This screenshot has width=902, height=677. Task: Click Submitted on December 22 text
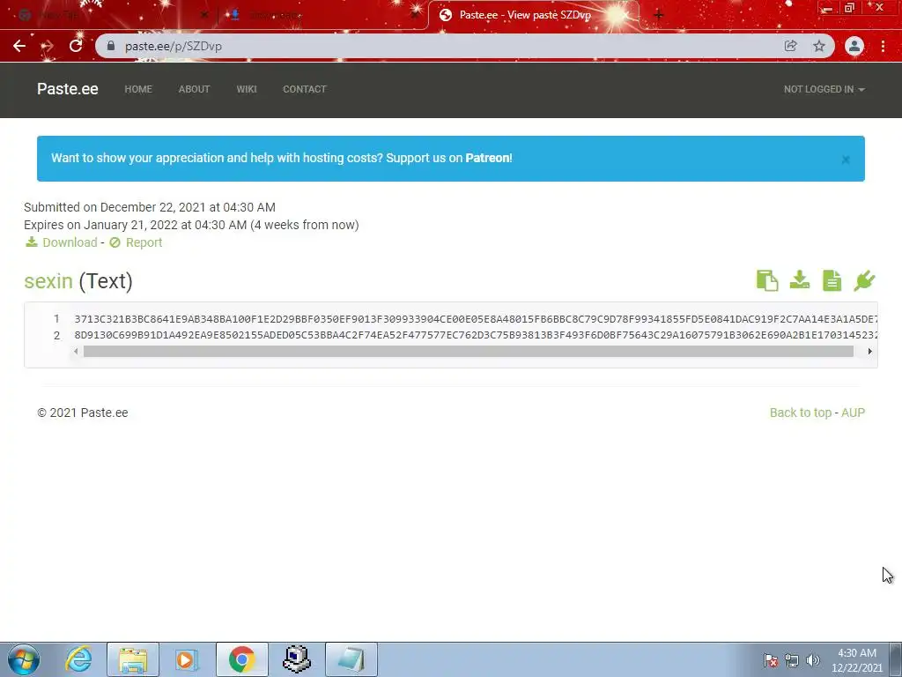pyautogui.click(x=150, y=207)
